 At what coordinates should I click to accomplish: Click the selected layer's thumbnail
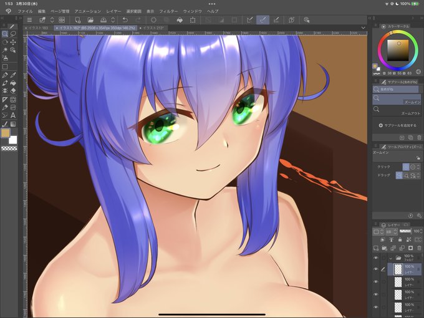398,269
